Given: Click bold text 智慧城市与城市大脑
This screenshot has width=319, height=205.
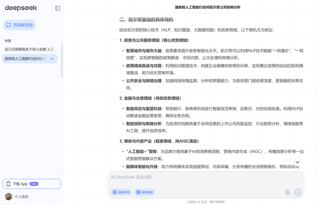Looking at the screenshot, I should click(144, 51).
